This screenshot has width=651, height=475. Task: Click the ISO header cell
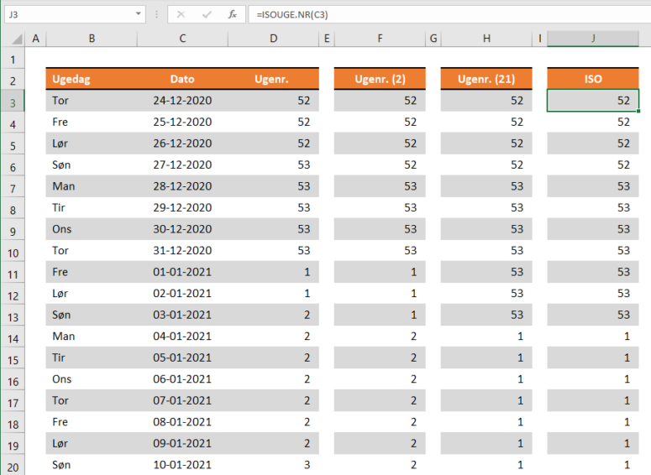(593, 79)
